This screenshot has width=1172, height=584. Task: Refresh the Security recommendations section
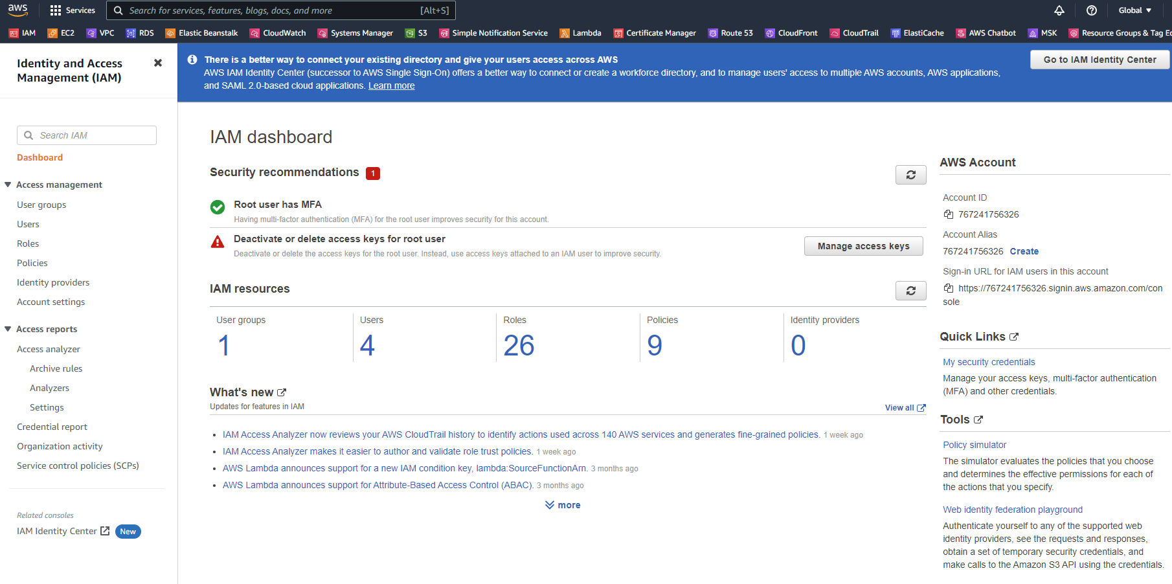910,175
